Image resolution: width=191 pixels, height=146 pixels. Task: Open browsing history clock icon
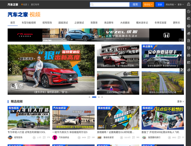coord(189,11)
